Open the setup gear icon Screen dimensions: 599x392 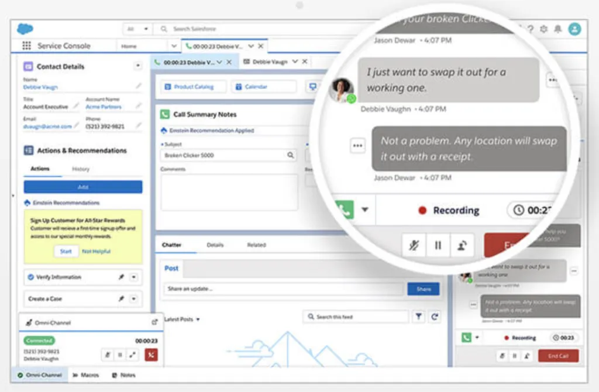tap(543, 29)
